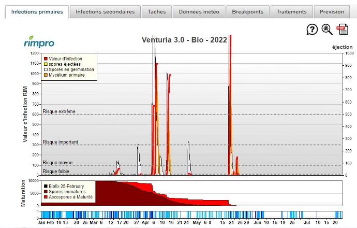The width and height of the screenshot is (357, 228).
Task: Click the Risque extrême threshold label
Action: point(59,111)
